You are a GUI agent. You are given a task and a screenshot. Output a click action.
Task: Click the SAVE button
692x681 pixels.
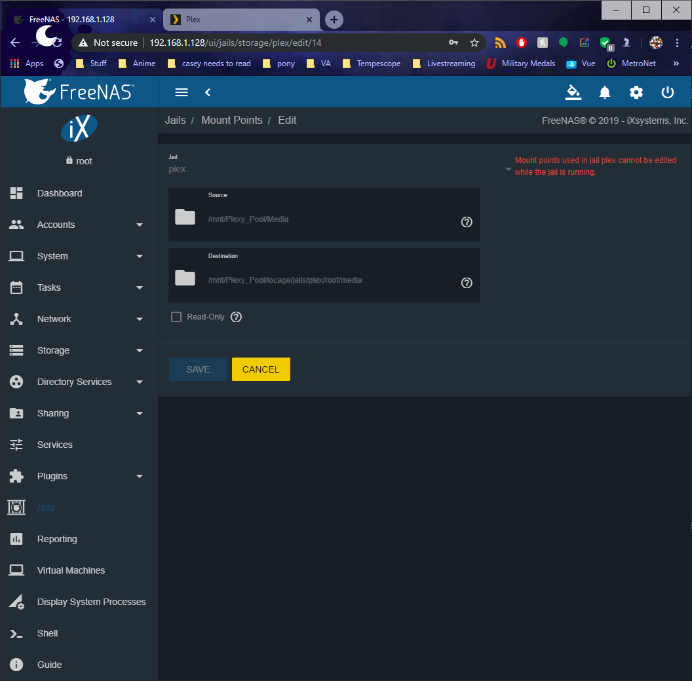pos(198,369)
